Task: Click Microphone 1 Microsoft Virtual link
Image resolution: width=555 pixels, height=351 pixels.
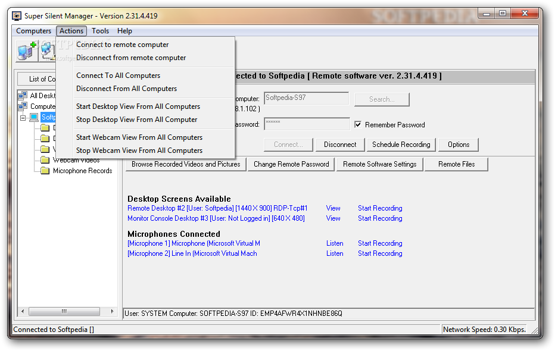Action: 194,243
